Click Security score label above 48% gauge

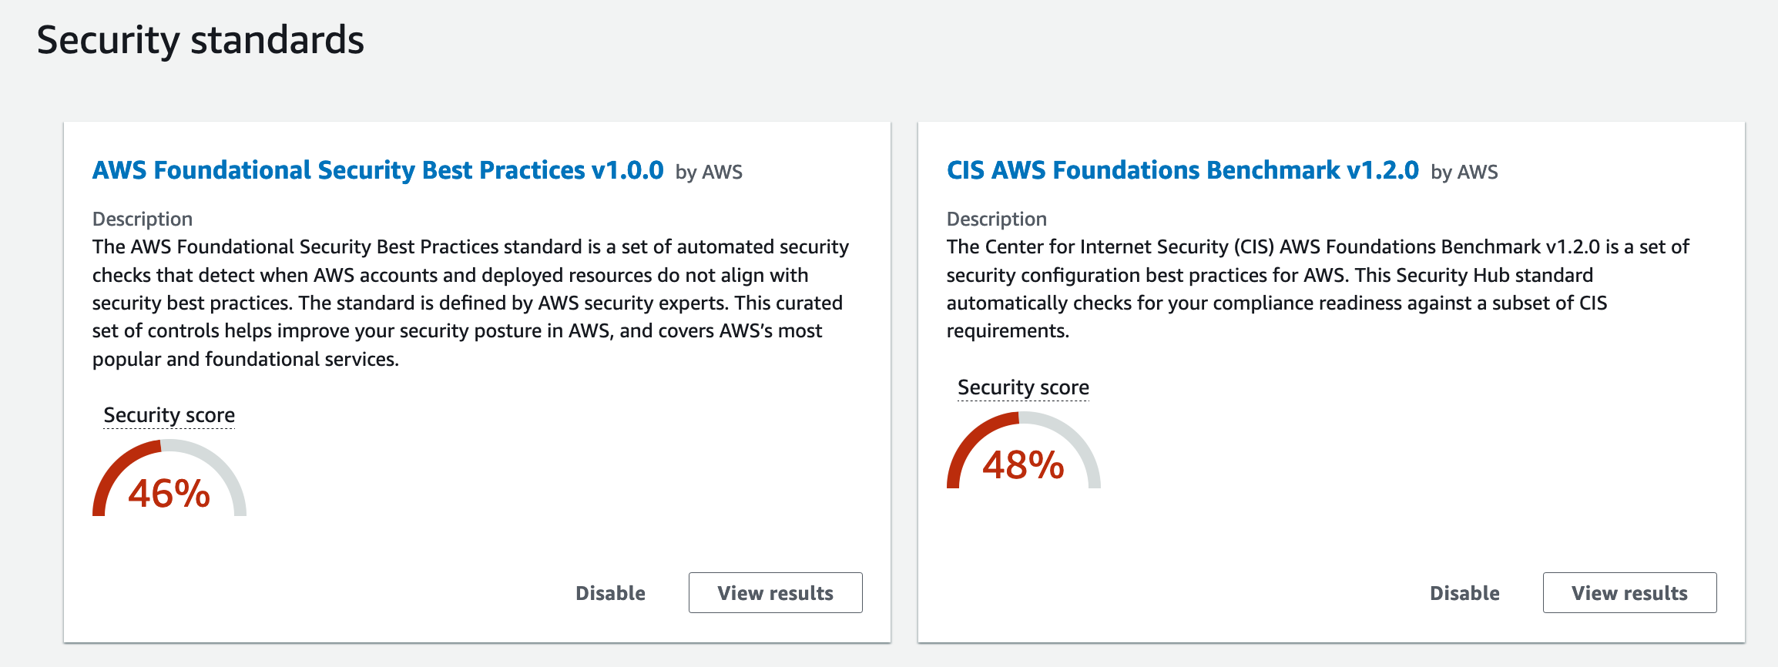tap(1023, 387)
